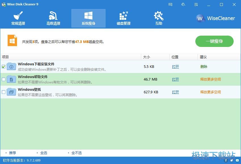Sort by the 位置 column header
The width and height of the screenshot is (241, 164).
click(183, 57)
